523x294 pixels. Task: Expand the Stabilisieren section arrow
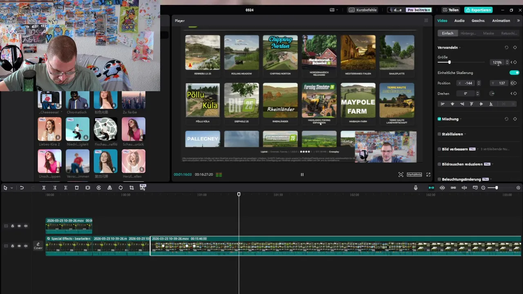pyautogui.click(x=465, y=134)
